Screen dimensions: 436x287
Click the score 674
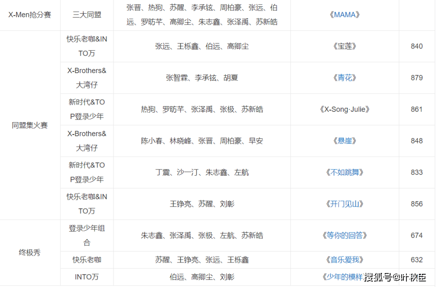[416, 236]
